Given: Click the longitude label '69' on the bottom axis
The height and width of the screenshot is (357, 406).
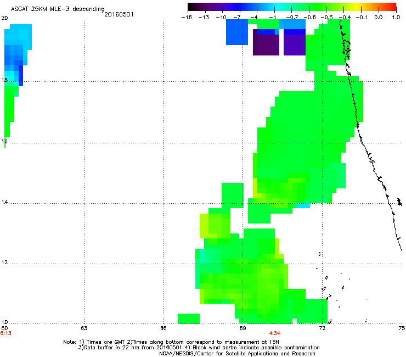Looking at the screenshot, I should (x=243, y=328).
